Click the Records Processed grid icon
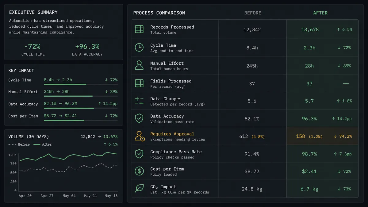368x207 pixels. pyautogui.click(x=139, y=29)
